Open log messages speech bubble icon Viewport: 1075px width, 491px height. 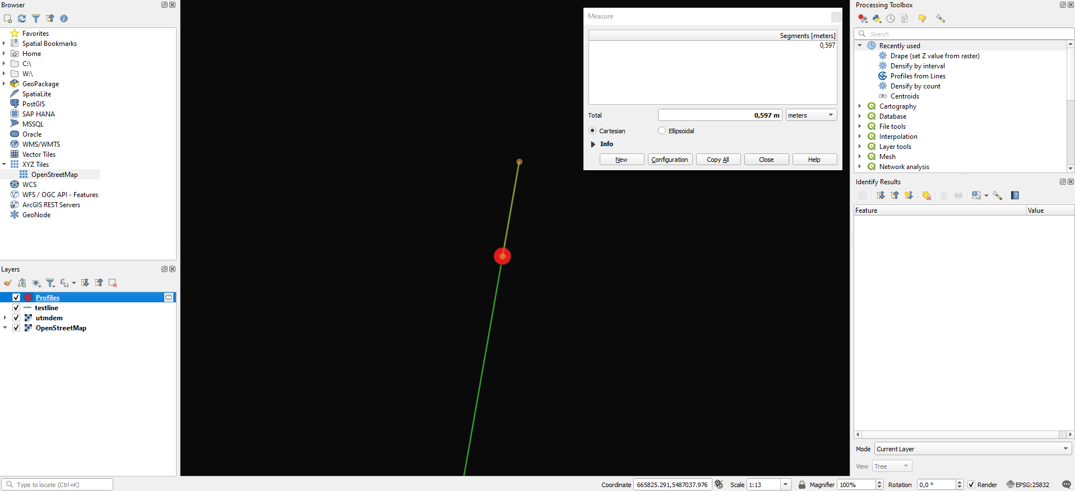[1067, 484]
